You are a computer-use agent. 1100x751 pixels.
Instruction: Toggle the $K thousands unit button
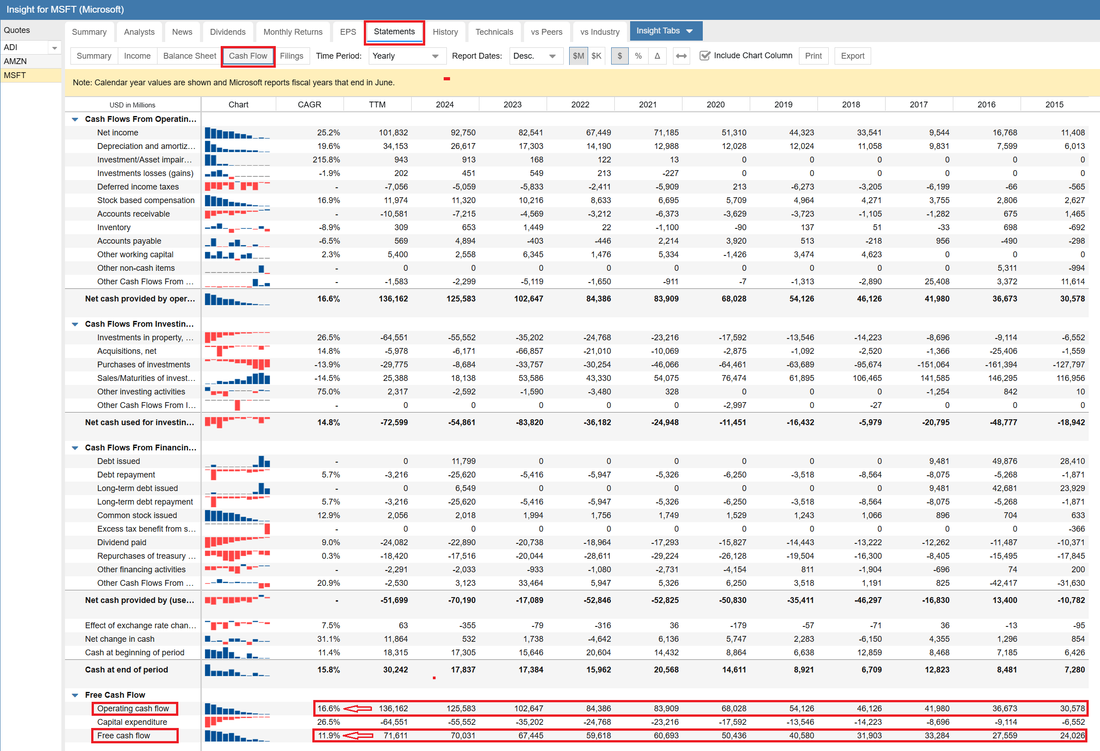coord(596,56)
